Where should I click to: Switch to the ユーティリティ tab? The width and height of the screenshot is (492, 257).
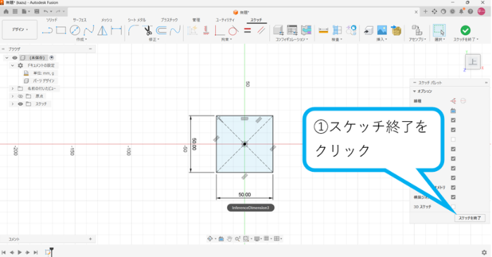(225, 20)
